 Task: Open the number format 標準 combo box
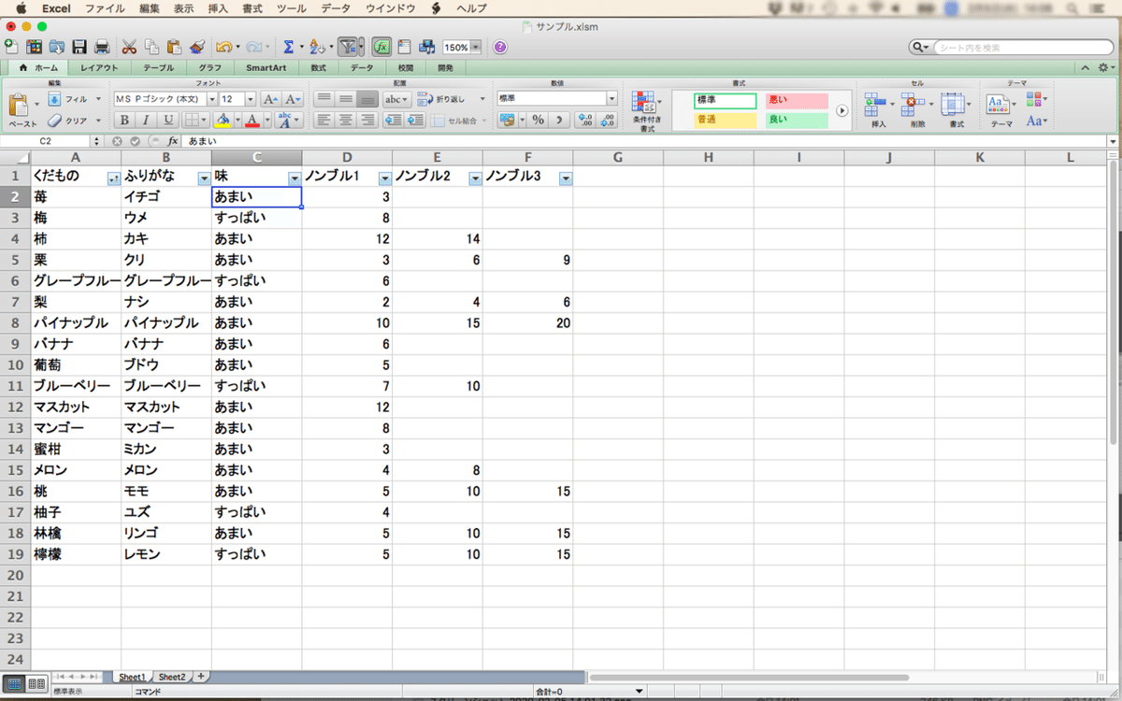557,98
